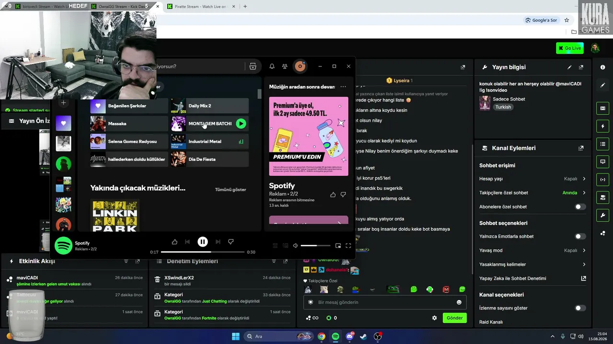Open Spotify notifications bell
Viewport: 613px width, 344px height.
[272, 66]
